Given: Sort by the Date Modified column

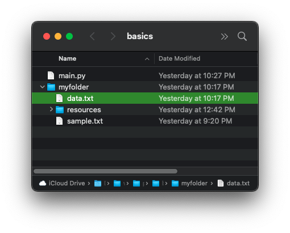Looking at the screenshot, I should click(x=179, y=58).
